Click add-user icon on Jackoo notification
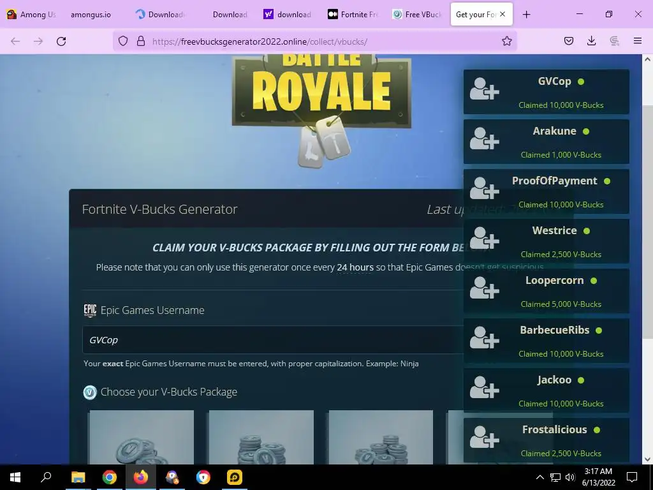 click(485, 387)
